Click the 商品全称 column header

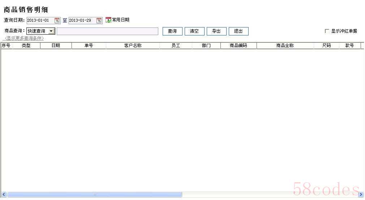[285, 46]
